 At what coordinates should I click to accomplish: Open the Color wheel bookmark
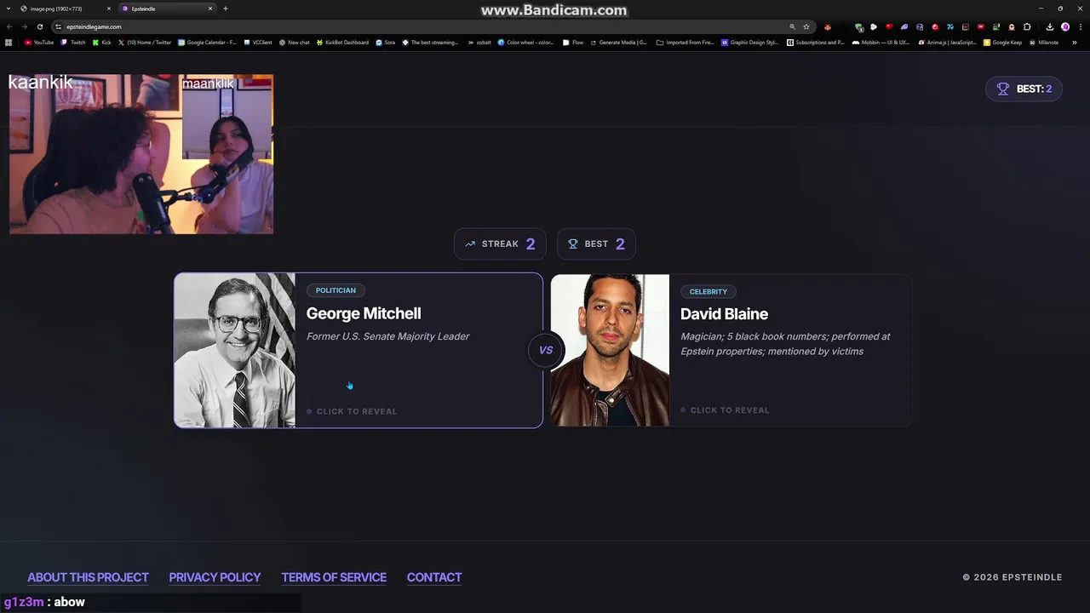click(x=526, y=42)
